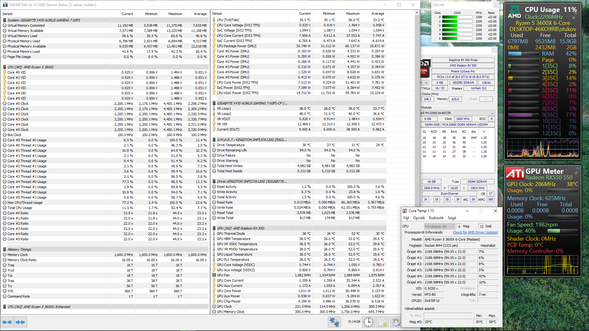
Task: Open the Eszközök menu
Action: point(436,218)
